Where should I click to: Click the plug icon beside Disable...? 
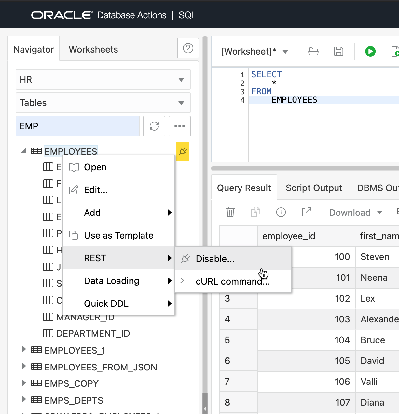pos(185,259)
